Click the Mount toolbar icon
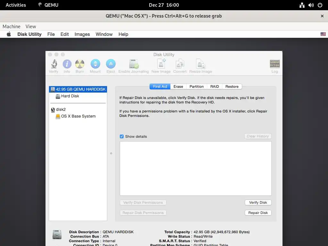328x246 pixels. (x=95, y=64)
